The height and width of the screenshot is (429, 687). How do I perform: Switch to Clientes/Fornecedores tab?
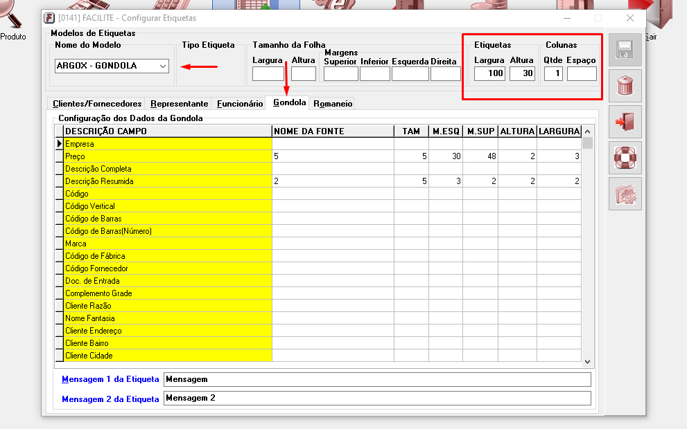pos(97,104)
